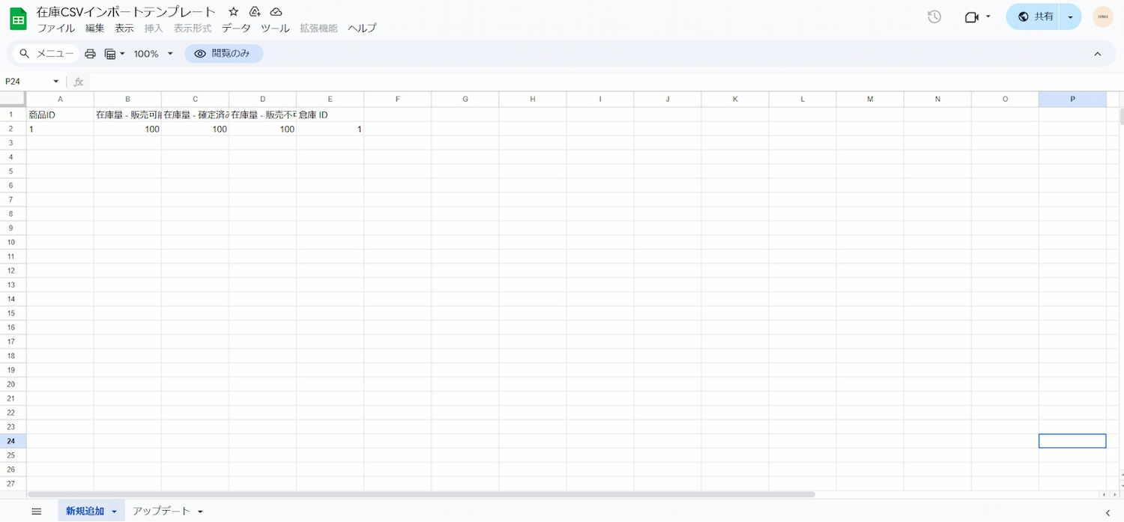
Task: Click the 共有 share button
Action: [x=1033, y=16]
